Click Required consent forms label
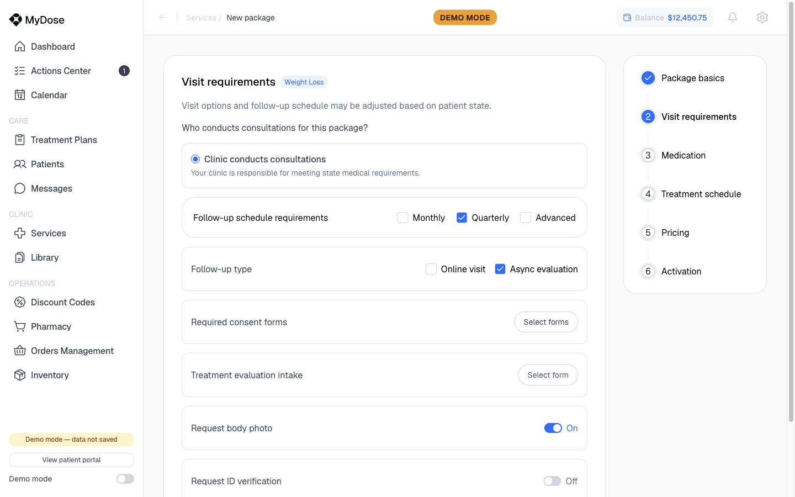 pos(239,322)
